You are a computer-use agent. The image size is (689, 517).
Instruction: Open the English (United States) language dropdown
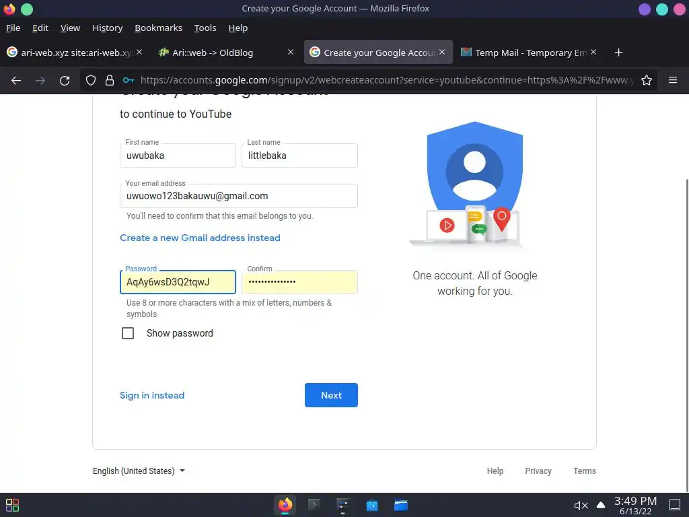139,471
